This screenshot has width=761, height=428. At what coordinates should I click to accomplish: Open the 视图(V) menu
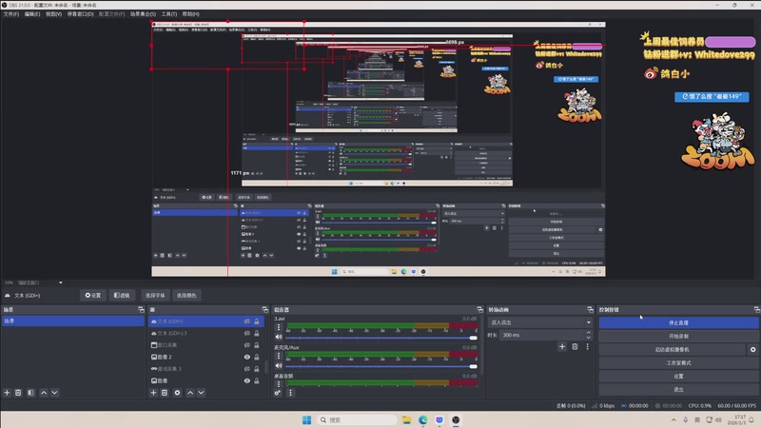tap(53, 14)
